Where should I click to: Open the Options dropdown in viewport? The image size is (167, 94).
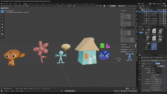coord(135,8)
